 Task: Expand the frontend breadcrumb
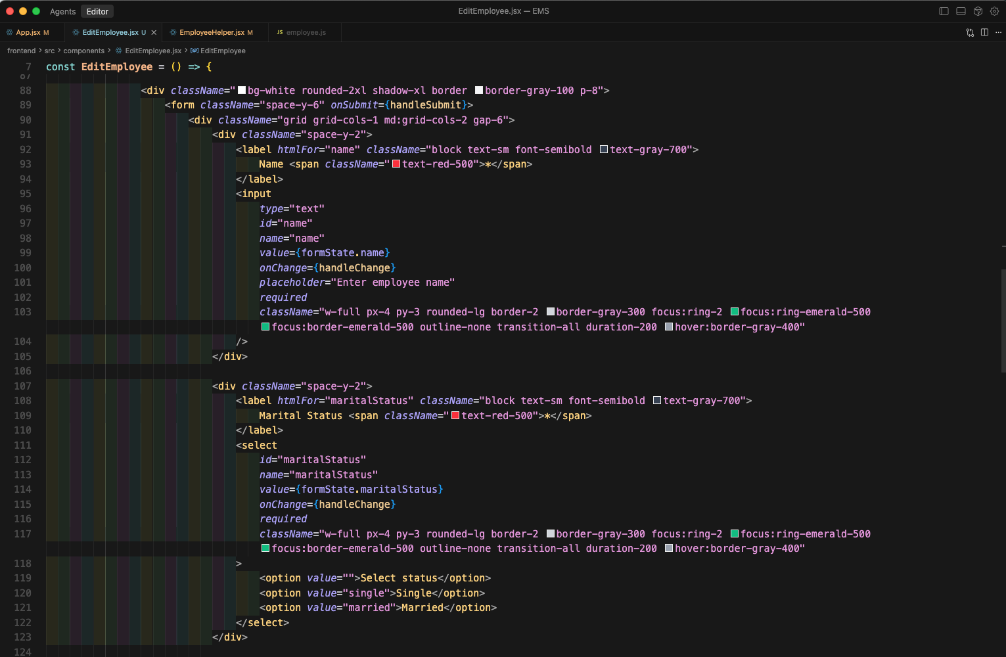coord(22,51)
